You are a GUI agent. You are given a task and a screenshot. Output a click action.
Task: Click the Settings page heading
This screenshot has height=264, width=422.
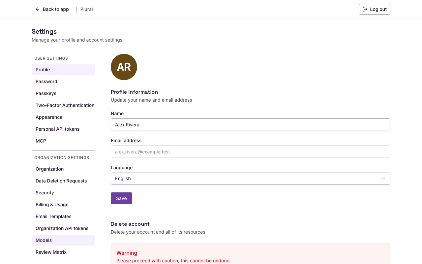pos(44,31)
